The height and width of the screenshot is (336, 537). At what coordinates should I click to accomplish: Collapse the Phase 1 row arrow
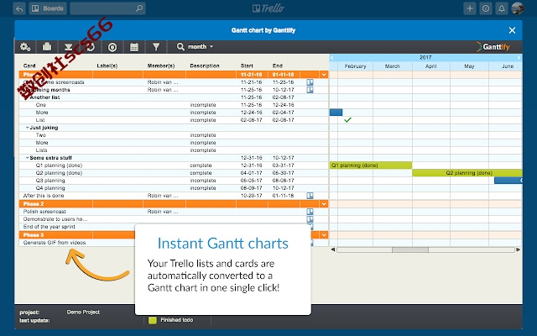tap(324, 75)
